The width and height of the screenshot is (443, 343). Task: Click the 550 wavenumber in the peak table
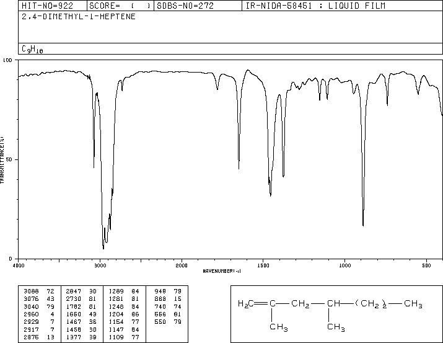pyautogui.click(x=160, y=322)
